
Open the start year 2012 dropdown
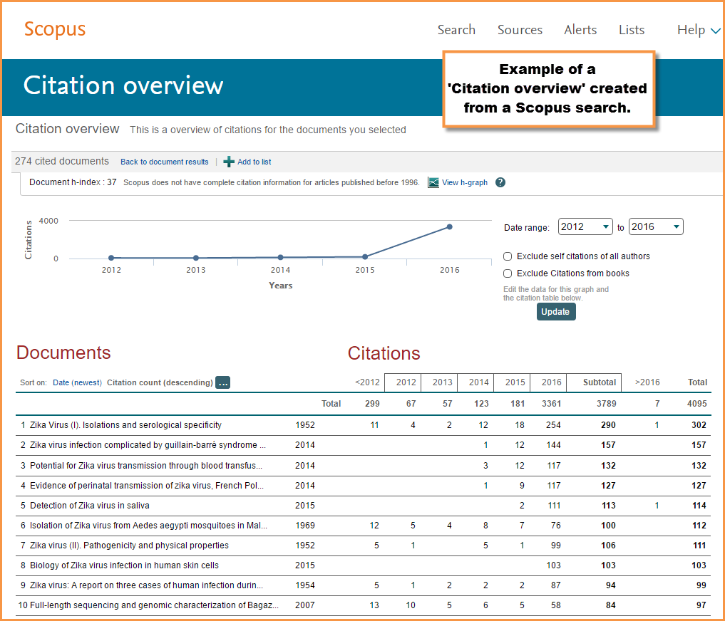585,226
